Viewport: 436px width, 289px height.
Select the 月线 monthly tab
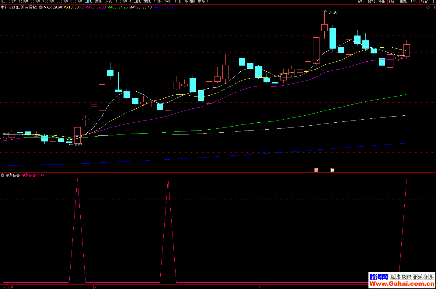[109, 2]
